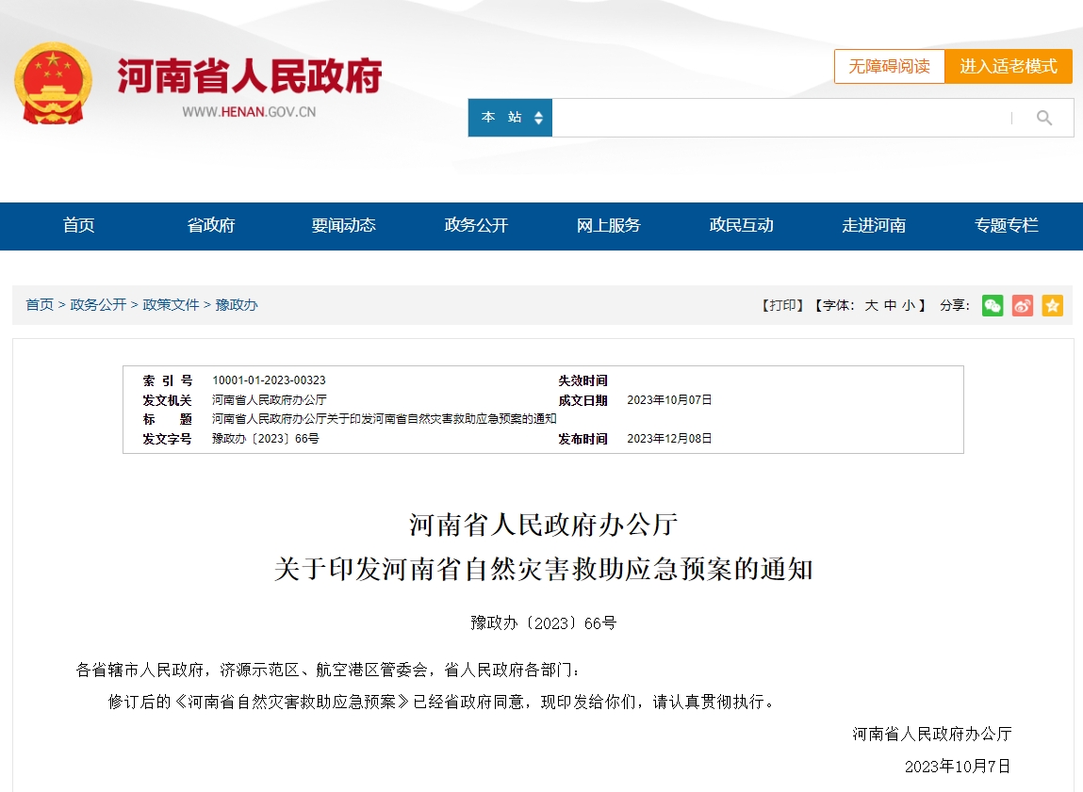Share via the Weibo icon
1083x792 pixels.
[x=1023, y=305]
